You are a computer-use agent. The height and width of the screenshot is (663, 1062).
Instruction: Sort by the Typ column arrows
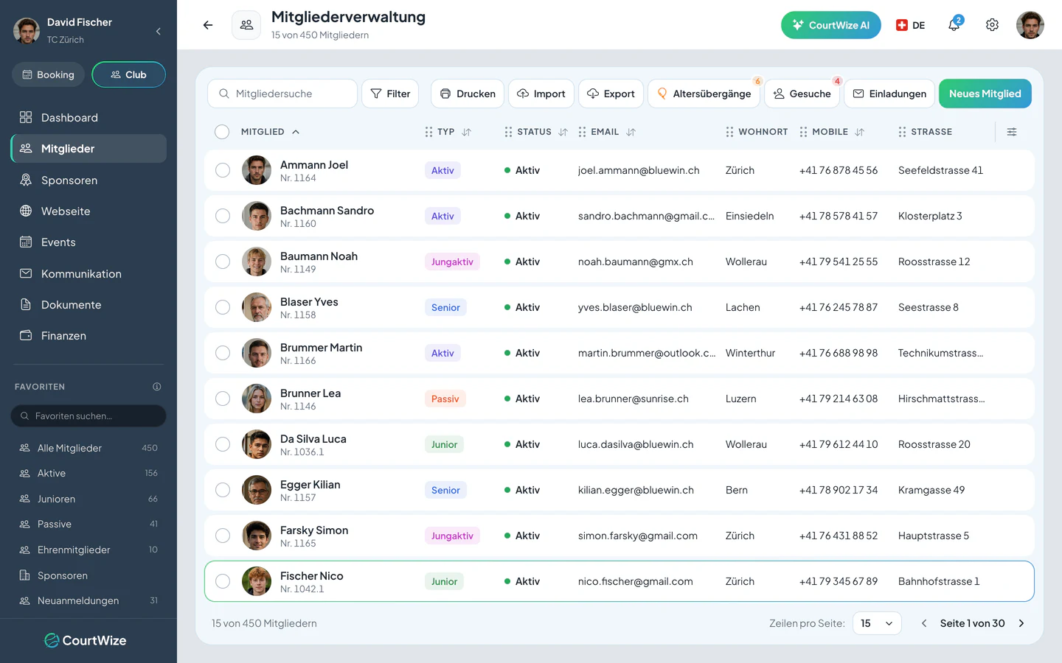coord(466,132)
